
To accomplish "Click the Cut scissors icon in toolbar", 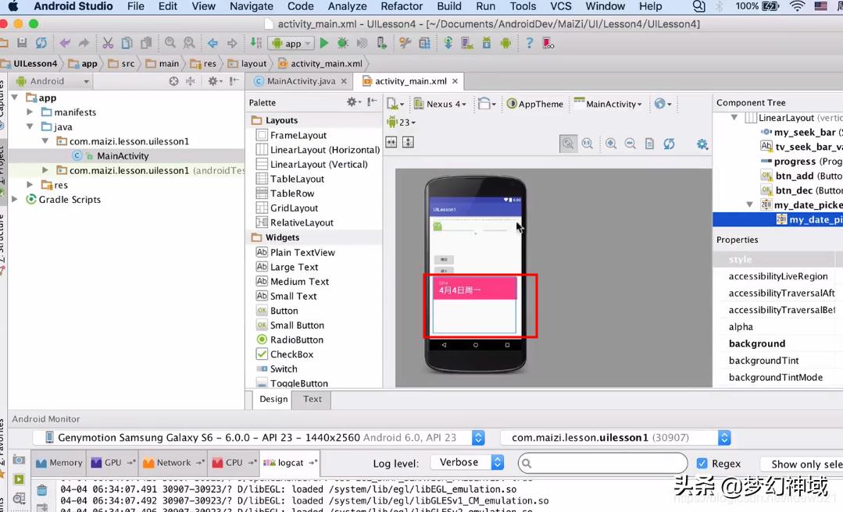I will (108, 44).
